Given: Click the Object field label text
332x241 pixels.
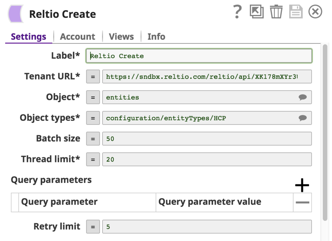Looking at the screenshot, I should tap(63, 97).
